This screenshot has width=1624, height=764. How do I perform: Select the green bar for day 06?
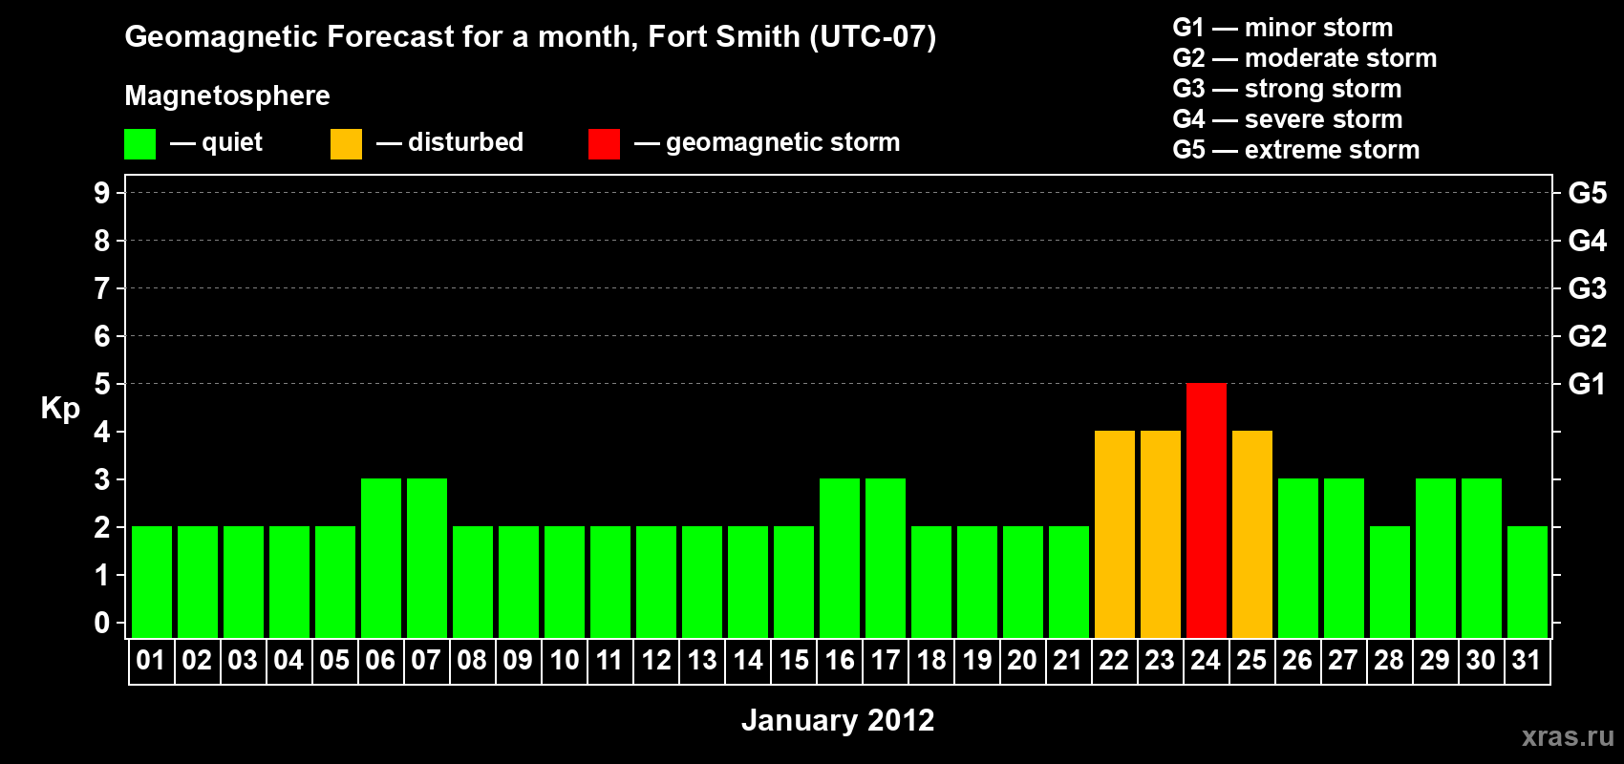381,558
